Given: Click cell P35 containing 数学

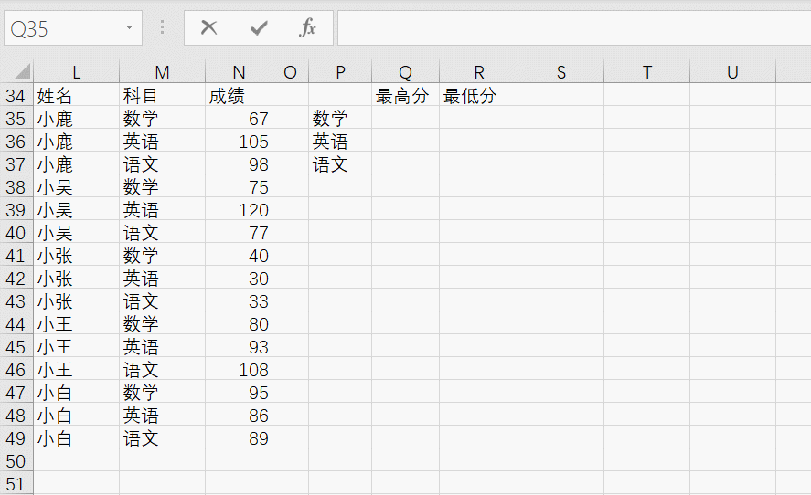Looking at the screenshot, I should (x=340, y=119).
